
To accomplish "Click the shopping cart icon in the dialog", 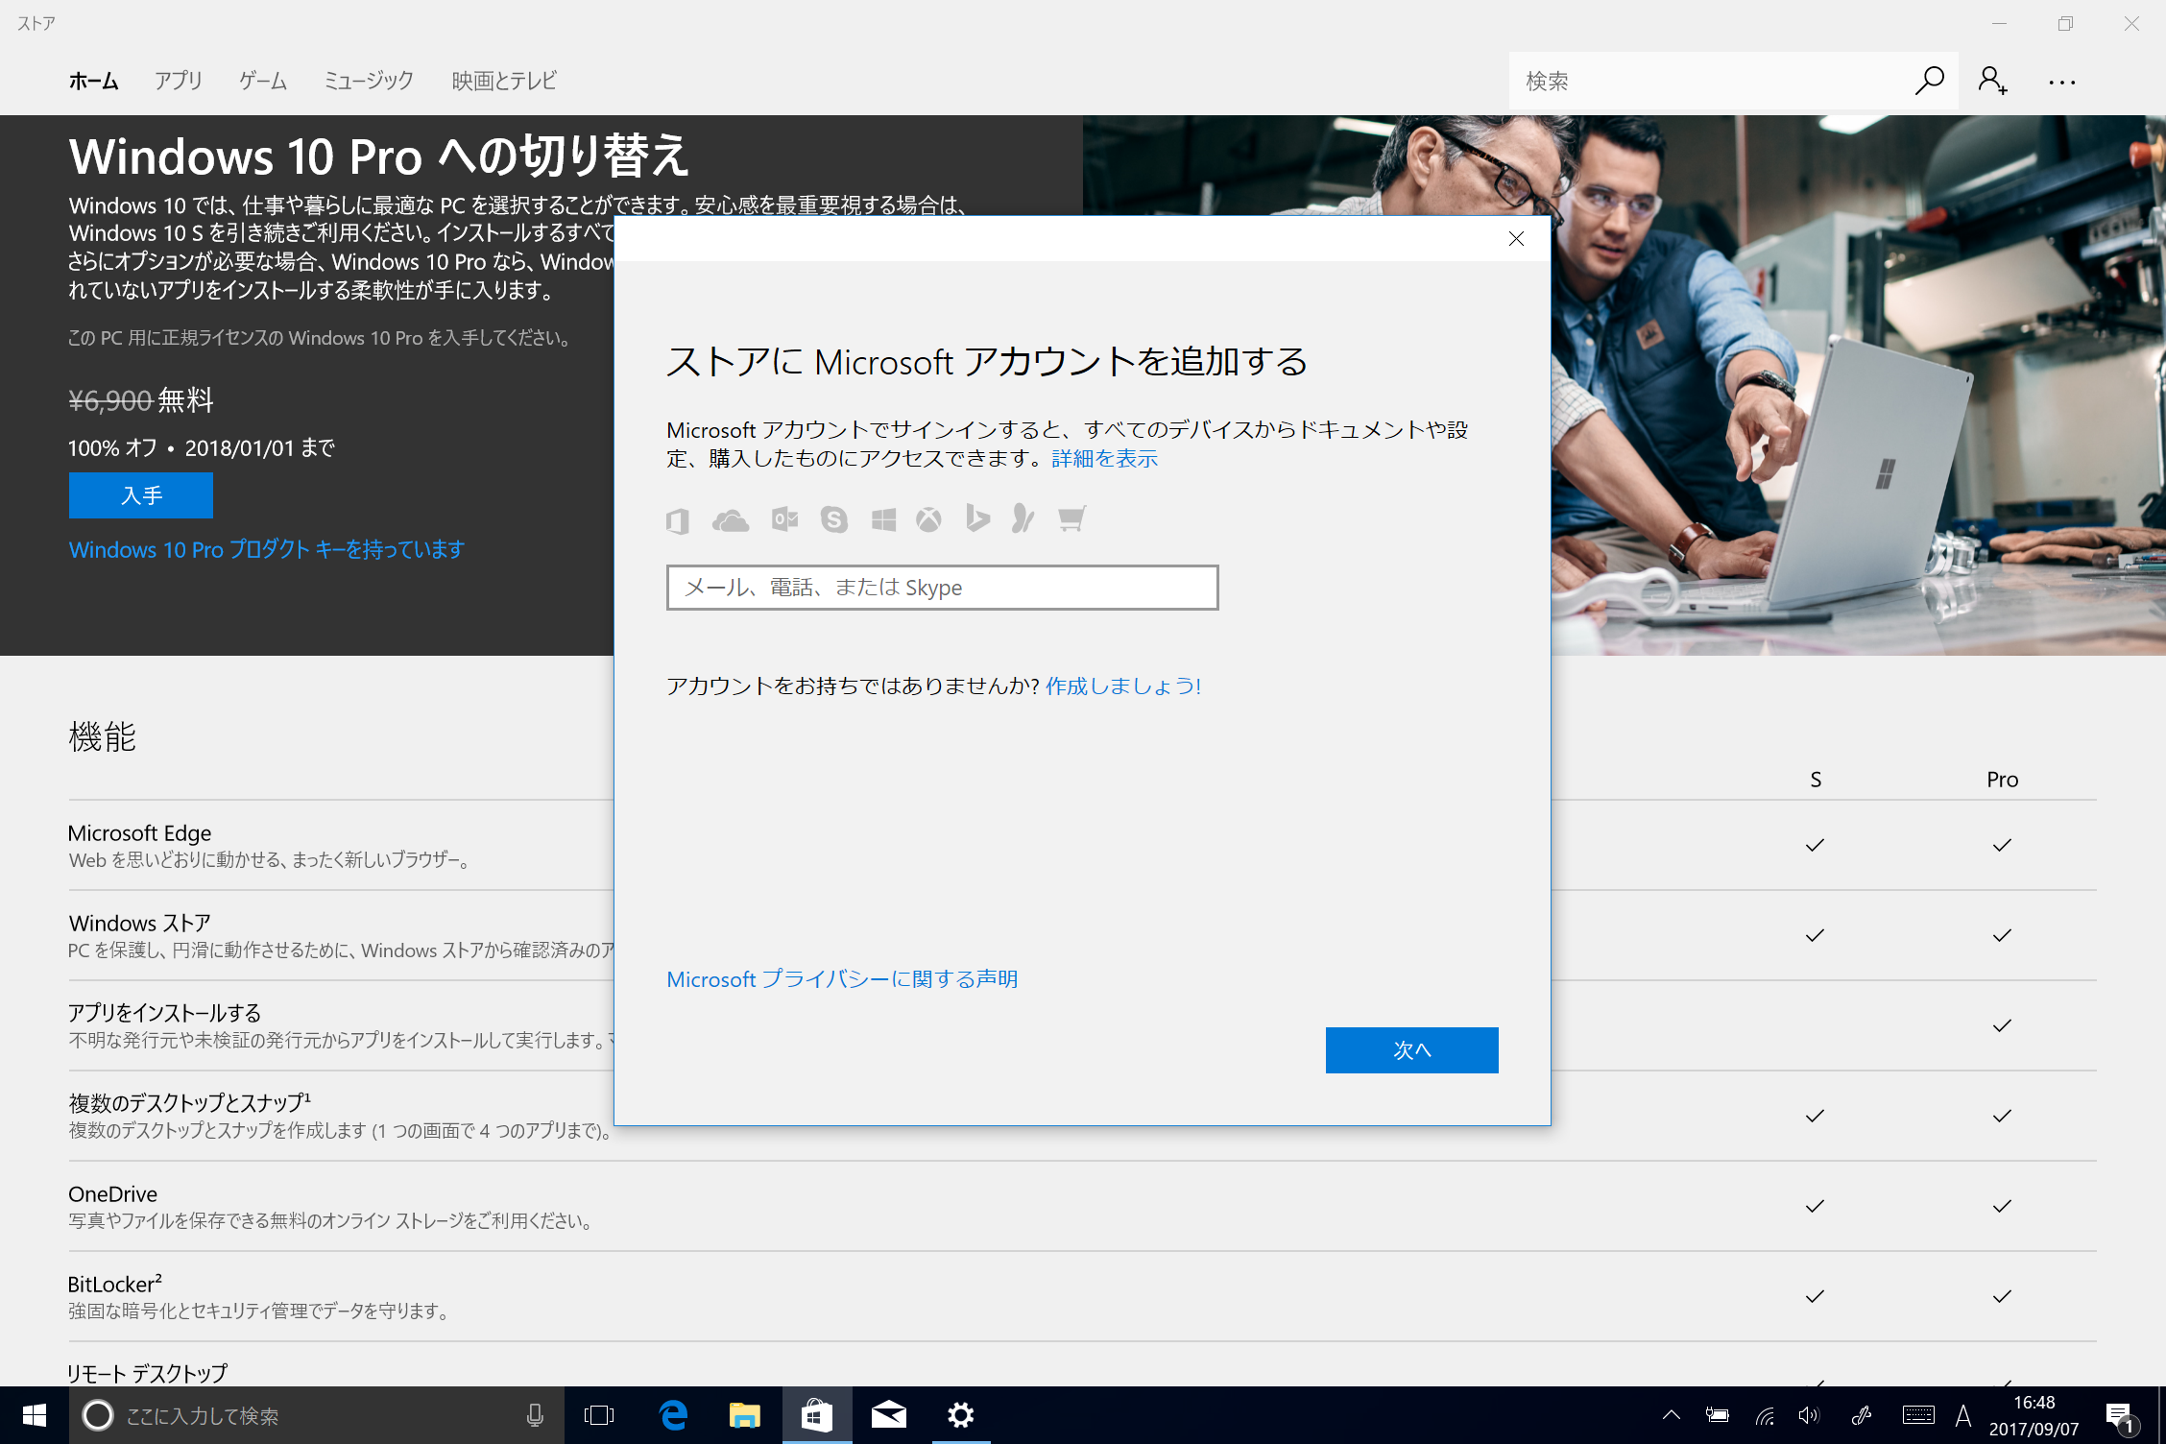I will click(x=1071, y=518).
